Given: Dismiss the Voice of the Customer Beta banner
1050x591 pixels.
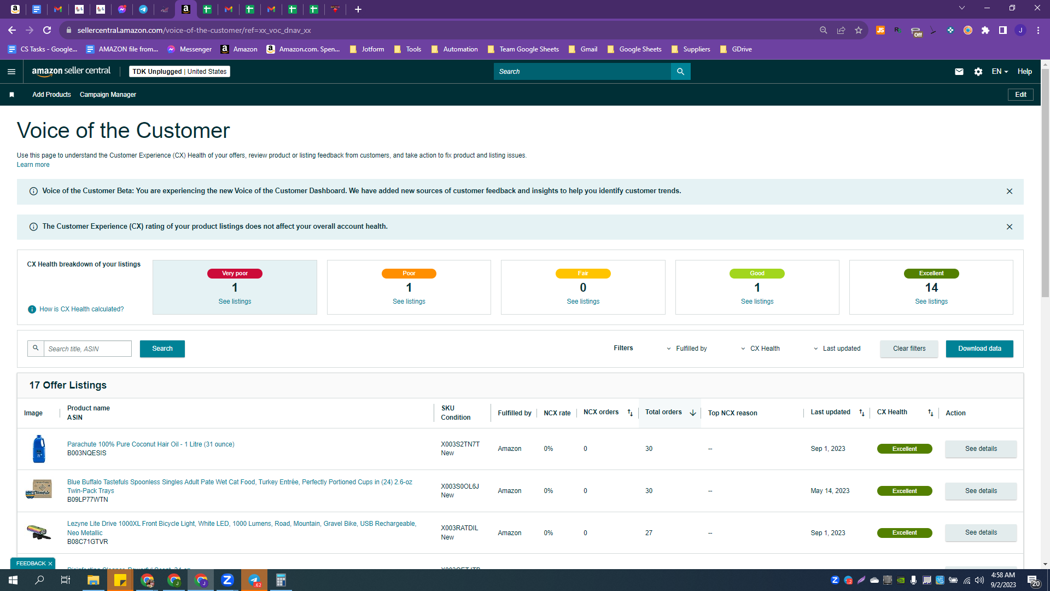Looking at the screenshot, I should [x=1010, y=192].
